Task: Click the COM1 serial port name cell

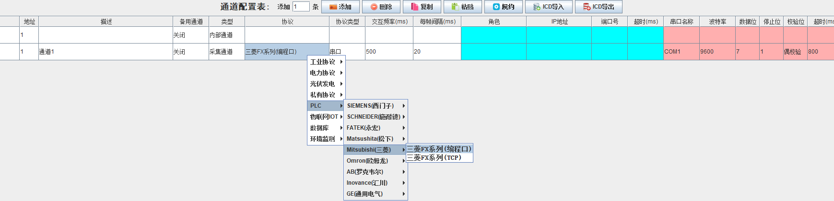Action: (x=681, y=52)
